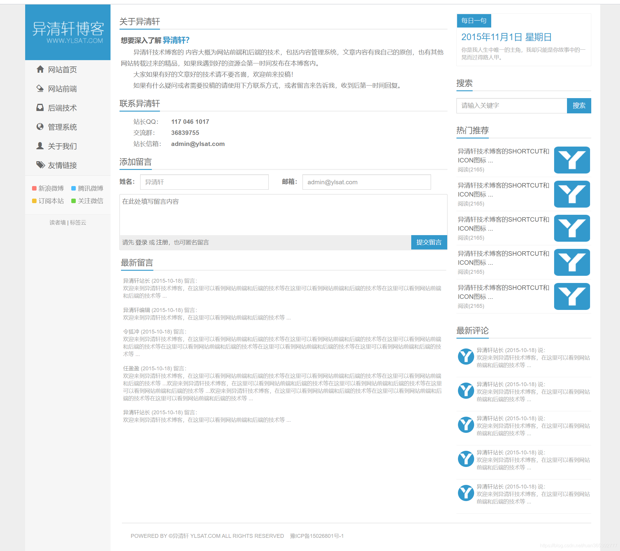The height and width of the screenshot is (551, 620).
Task: Click the QQ number 117 046 1017
Action: tap(190, 122)
